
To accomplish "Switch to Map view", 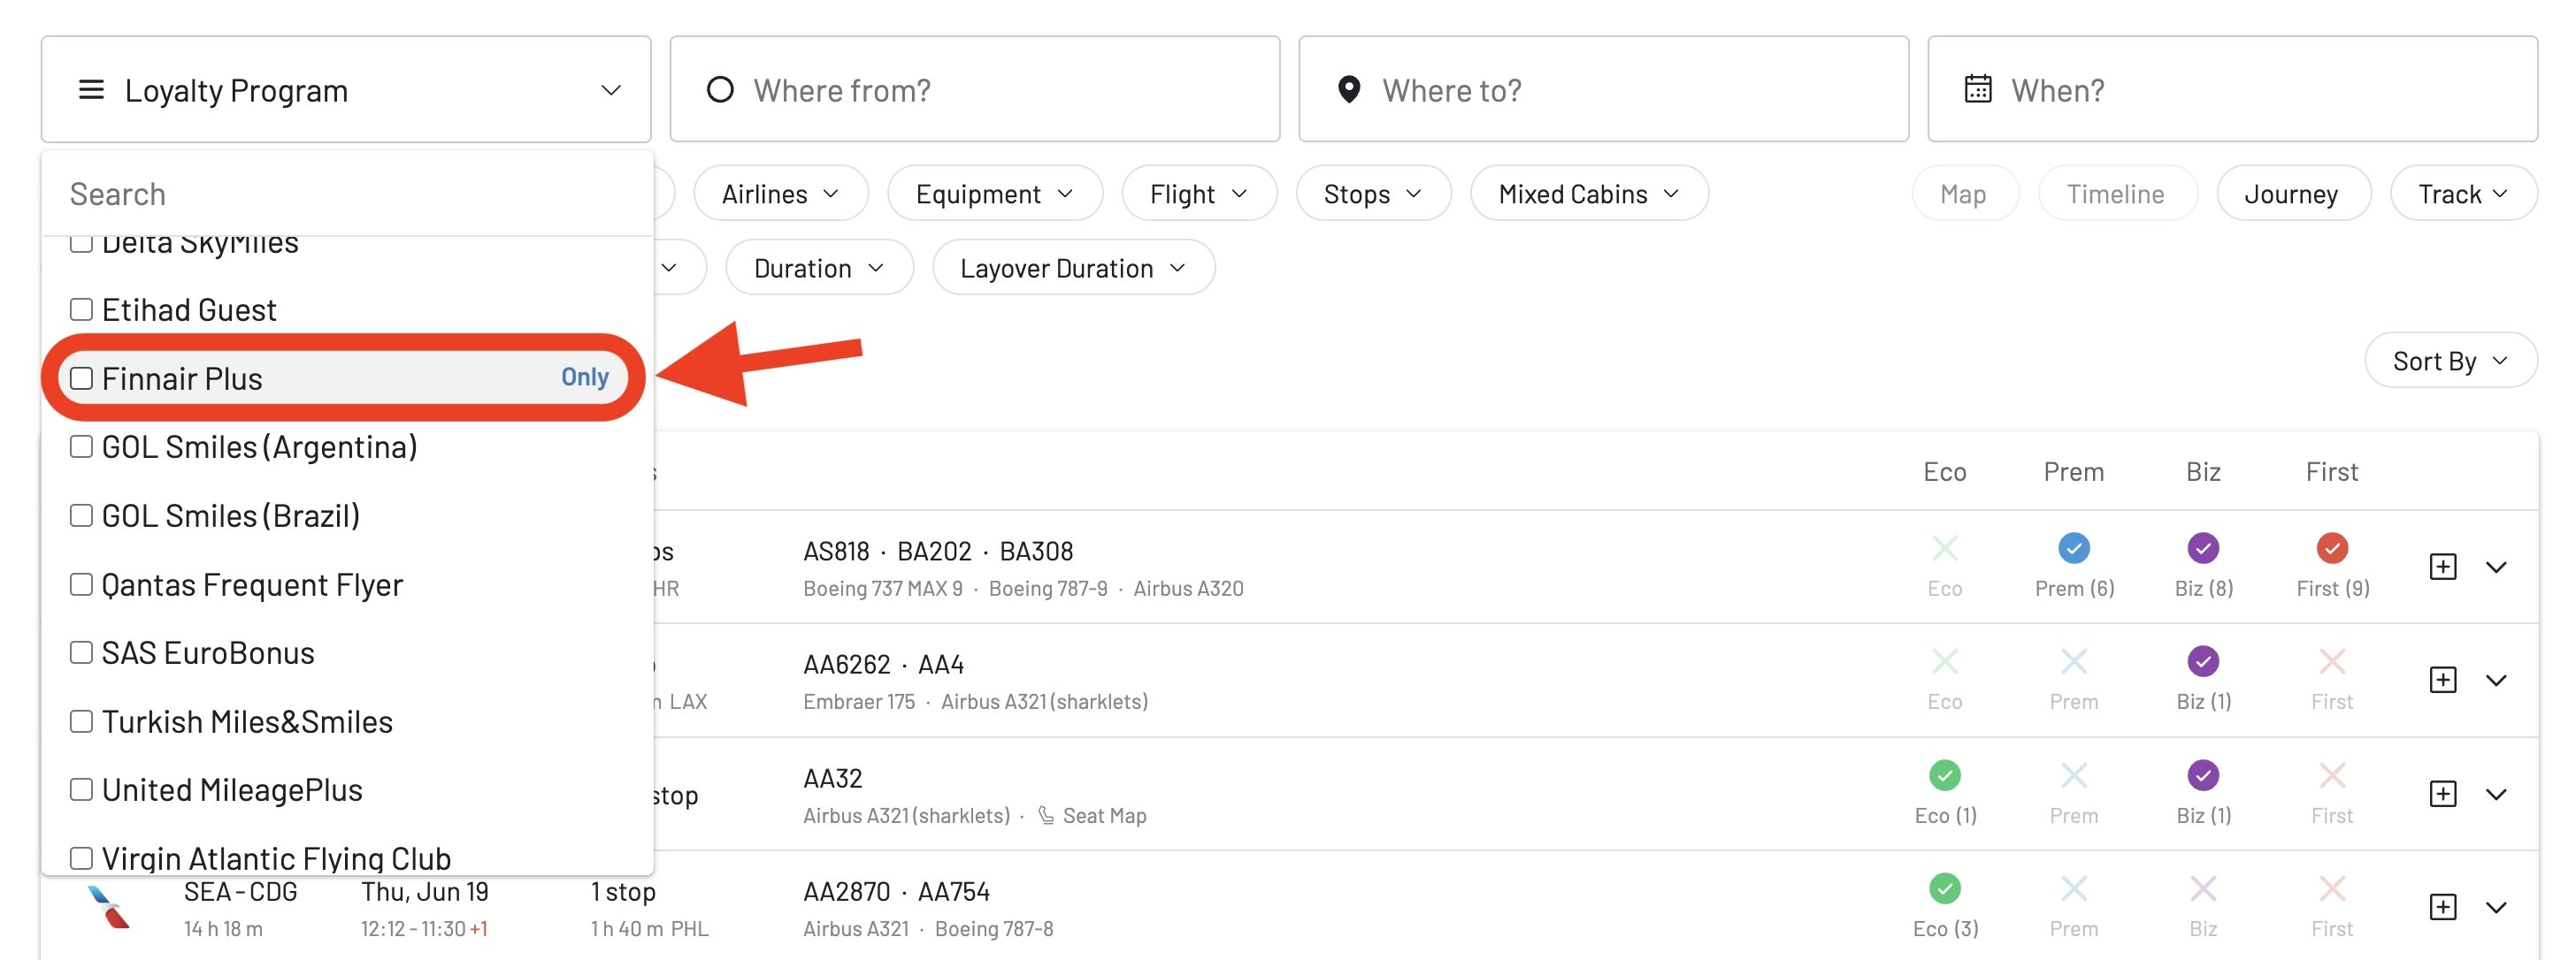I will (1964, 194).
